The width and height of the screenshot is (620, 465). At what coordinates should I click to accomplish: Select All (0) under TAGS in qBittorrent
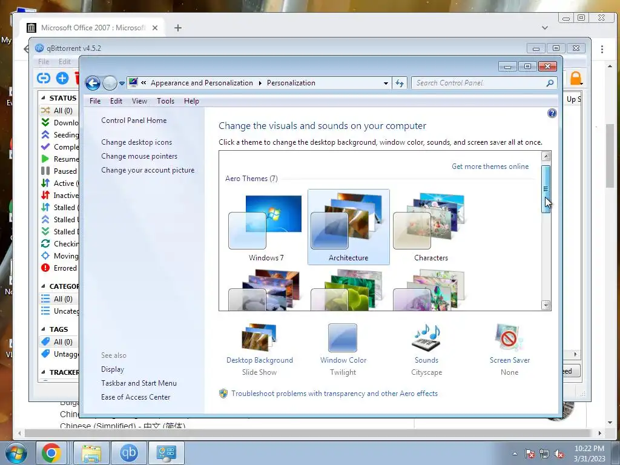click(59, 342)
